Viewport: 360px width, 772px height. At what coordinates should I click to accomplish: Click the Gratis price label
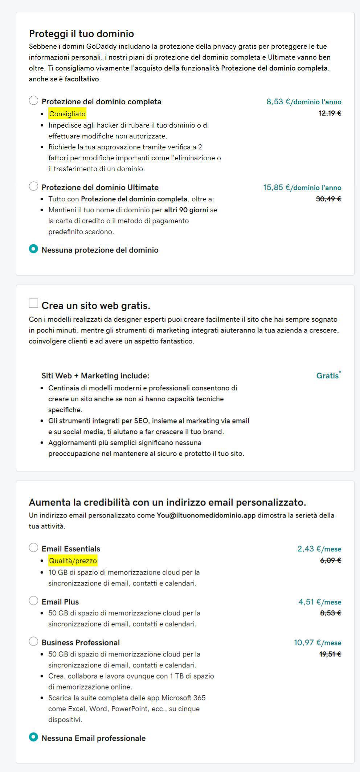tap(328, 375)
